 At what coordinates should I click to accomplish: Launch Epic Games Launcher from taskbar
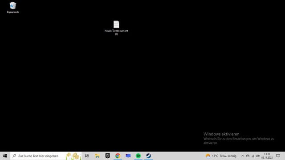pos(108,156)
